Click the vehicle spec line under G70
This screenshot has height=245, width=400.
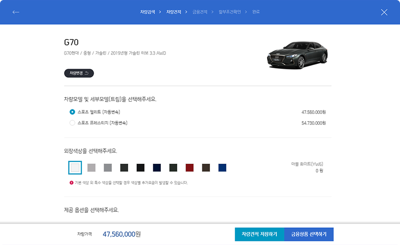coord(115,53)
